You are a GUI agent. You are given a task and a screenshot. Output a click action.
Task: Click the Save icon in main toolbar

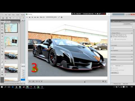pos(7,18)
